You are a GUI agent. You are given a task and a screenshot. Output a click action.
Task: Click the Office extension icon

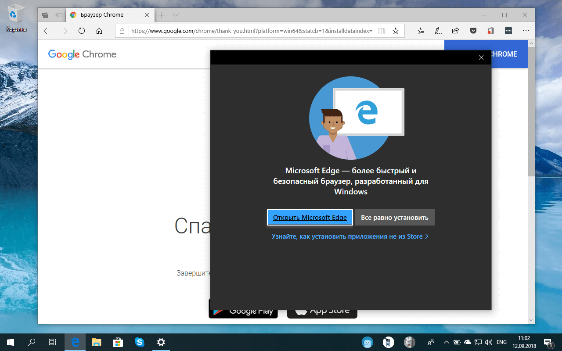[491, 31]
